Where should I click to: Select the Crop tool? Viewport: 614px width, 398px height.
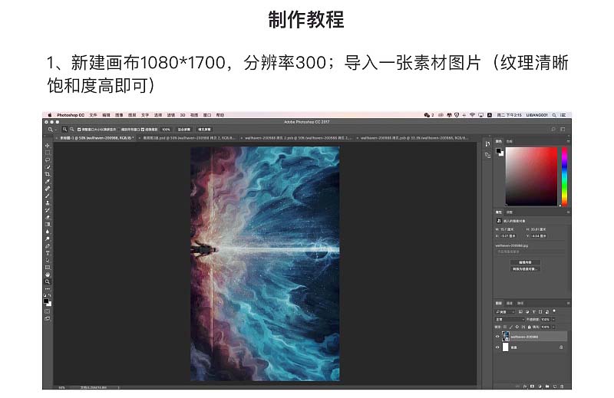pos(48,174)
